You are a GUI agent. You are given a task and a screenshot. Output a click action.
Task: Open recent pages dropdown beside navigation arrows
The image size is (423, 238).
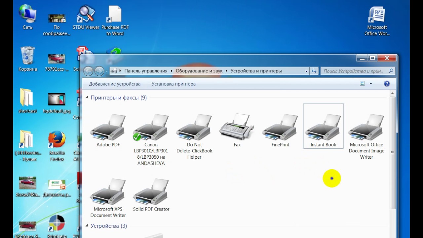click(107, 71)
